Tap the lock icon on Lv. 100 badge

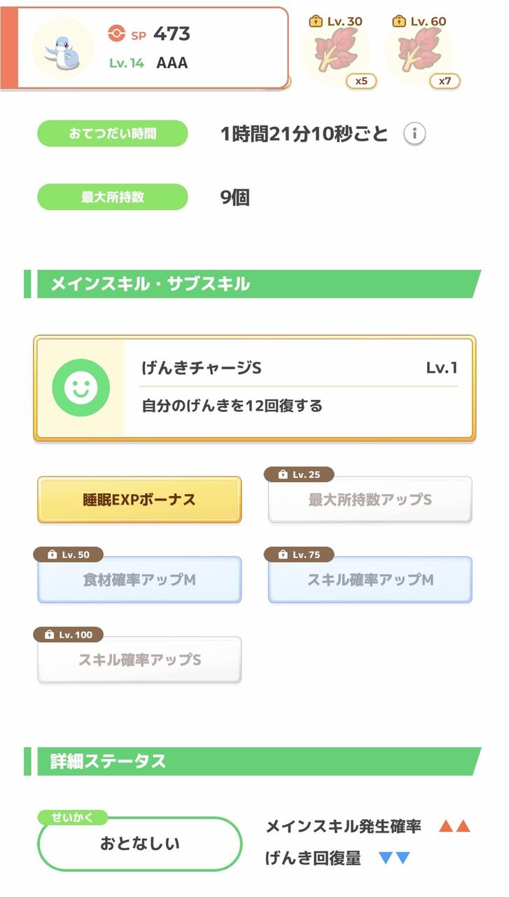[48, 635]
